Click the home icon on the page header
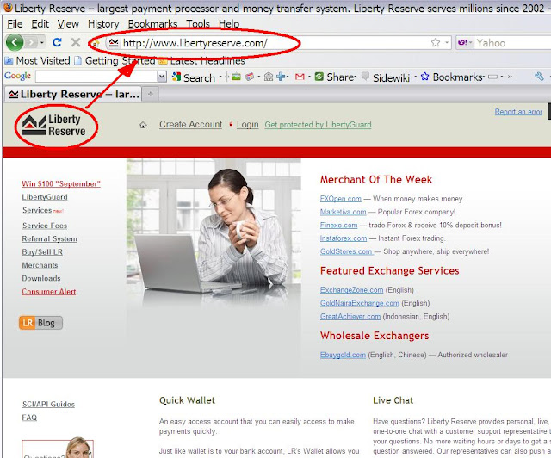This screenshot has width=551, height=458. tap(143, 125)
